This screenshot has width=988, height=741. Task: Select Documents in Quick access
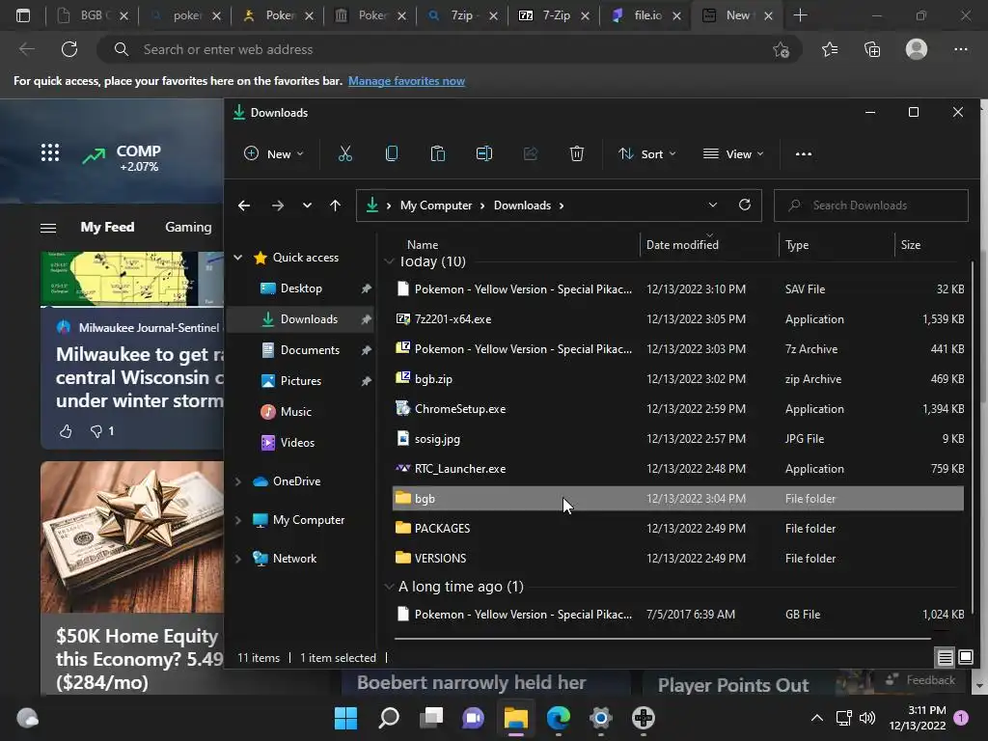point(310,350)
